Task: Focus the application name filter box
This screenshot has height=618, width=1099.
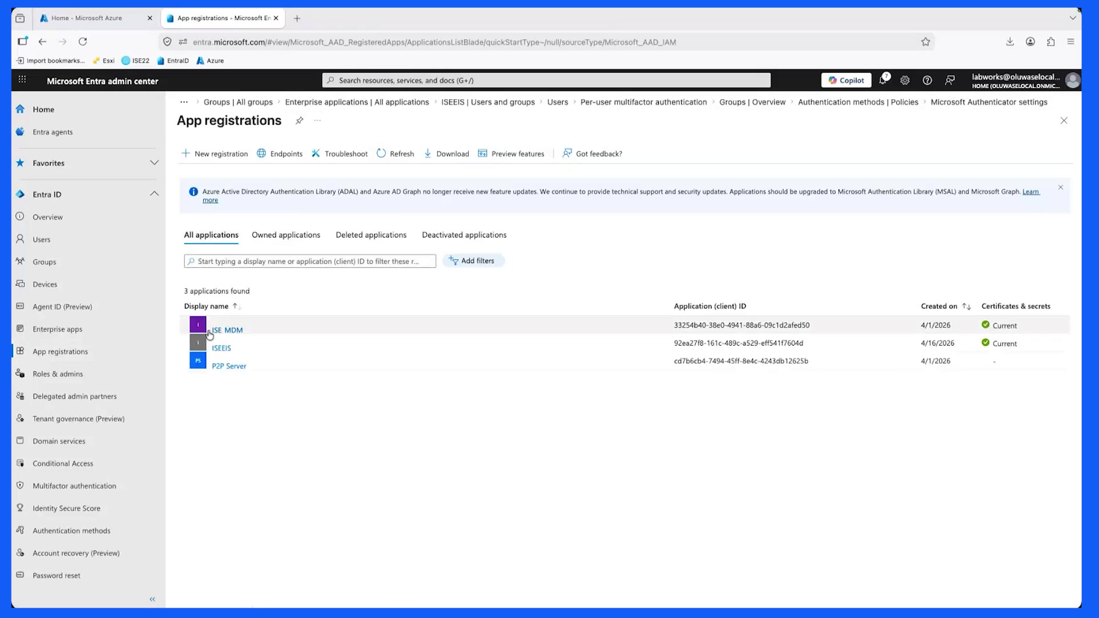Action: pos(310,262)
